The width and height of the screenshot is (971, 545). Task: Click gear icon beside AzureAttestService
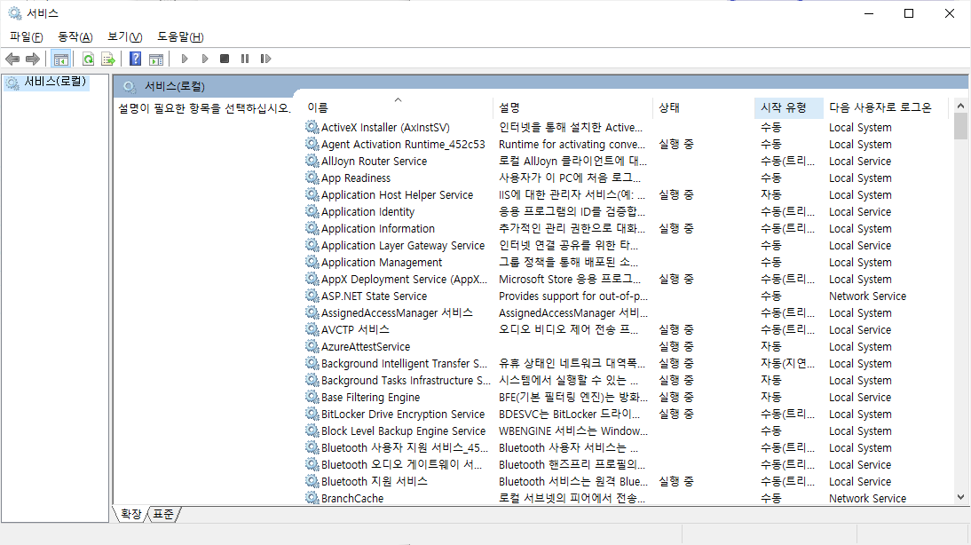point(312,346)
